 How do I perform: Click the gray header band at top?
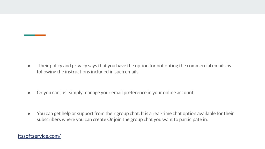click(132, 7)
